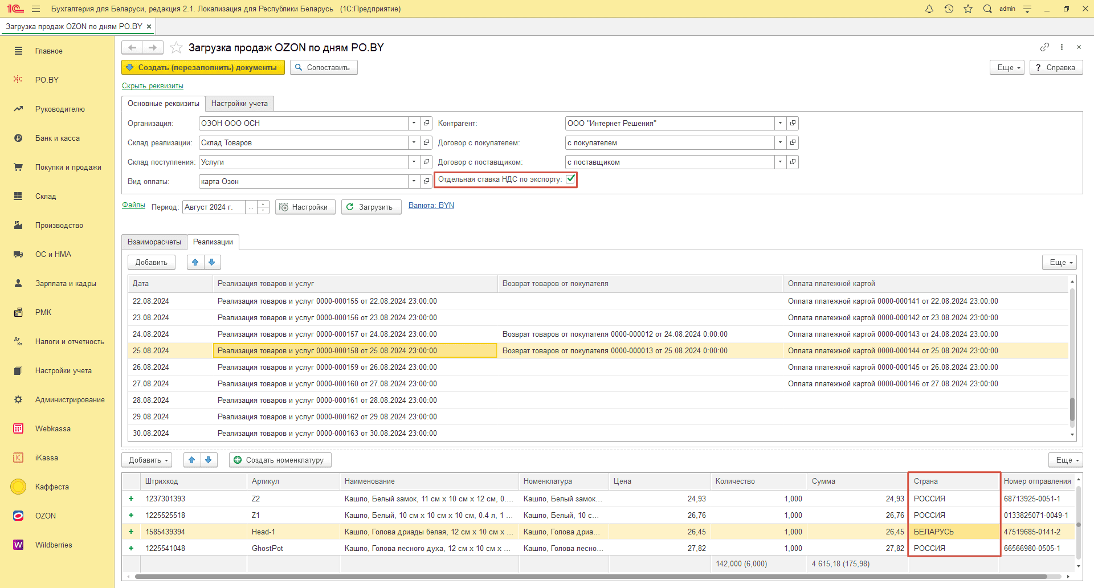
Task: Open Контрагент record with open icon
Action: pyautogui.click(x=793, y=123)
